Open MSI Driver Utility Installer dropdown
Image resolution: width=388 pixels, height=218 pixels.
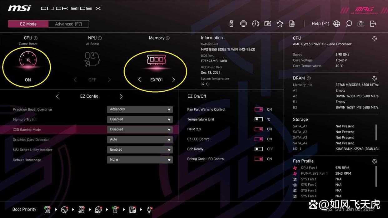coord(140,150)
